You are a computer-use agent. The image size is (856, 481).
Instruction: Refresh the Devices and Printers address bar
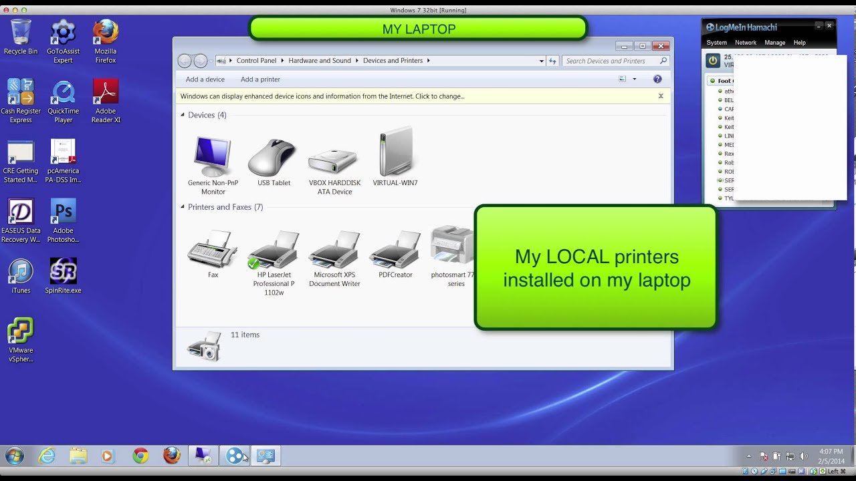click(x=552, y=61)
